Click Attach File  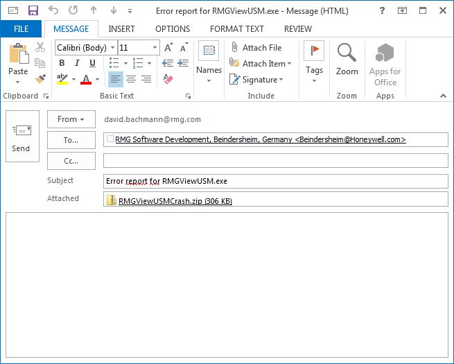(256, 47)
